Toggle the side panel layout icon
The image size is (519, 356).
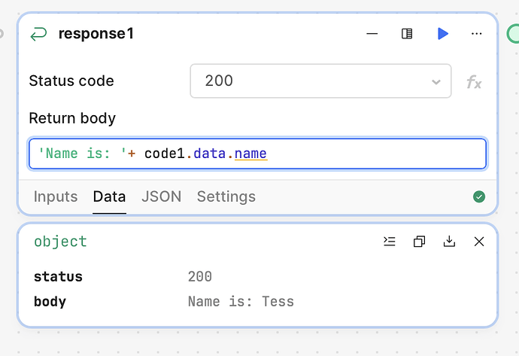point(407,33)
